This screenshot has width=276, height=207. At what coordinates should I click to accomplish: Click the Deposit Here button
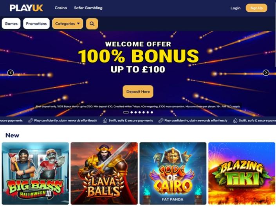138,91
